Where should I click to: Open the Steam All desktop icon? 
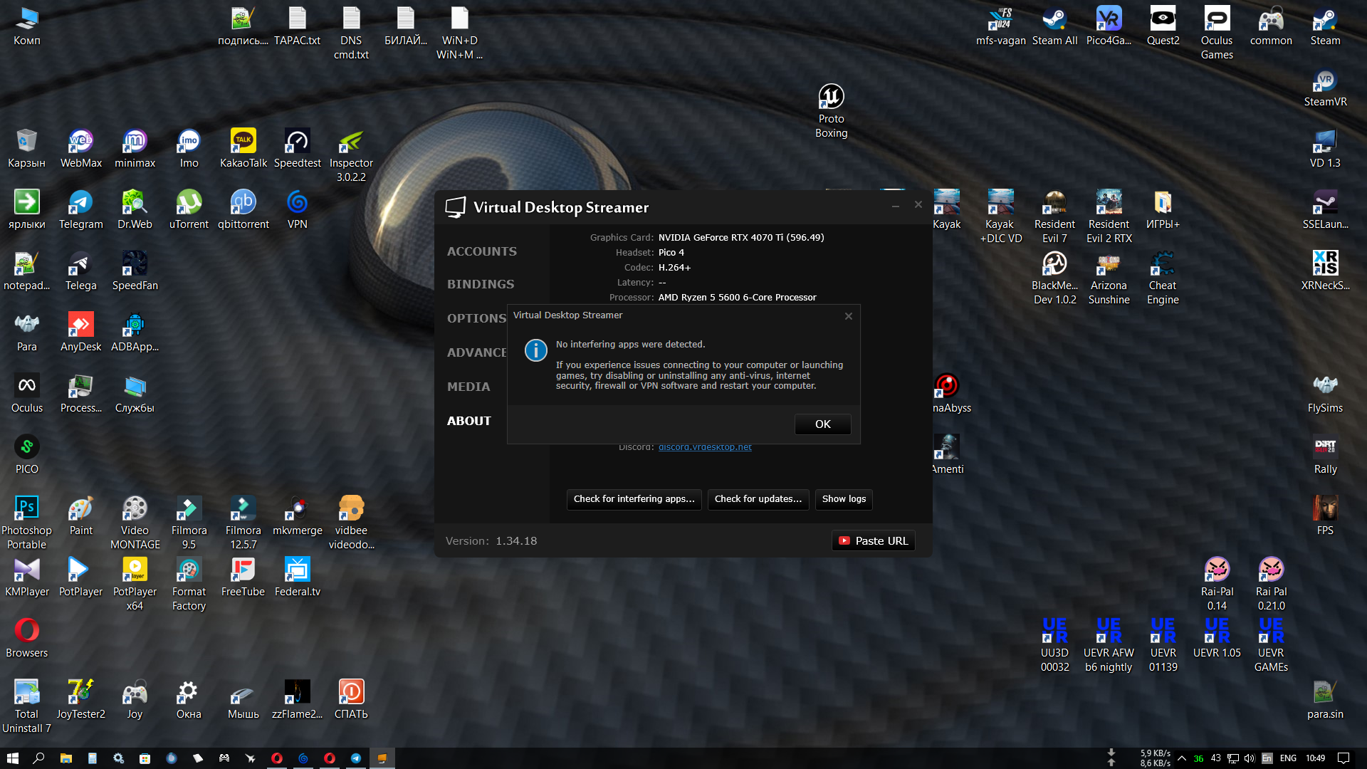click(x=1054, y=26)
